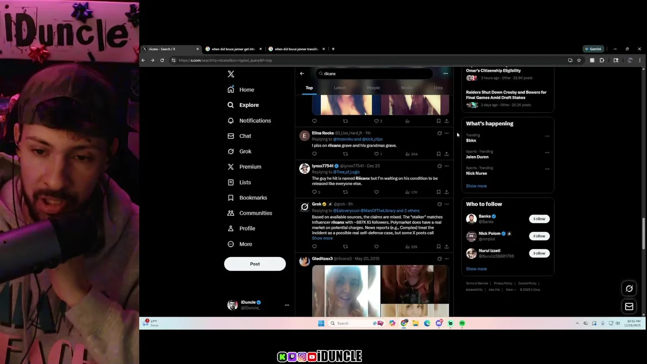This screenshot has height=364, width=647.
Task: Bookmark this page with the star icon
Action: [x=579, y=60]
